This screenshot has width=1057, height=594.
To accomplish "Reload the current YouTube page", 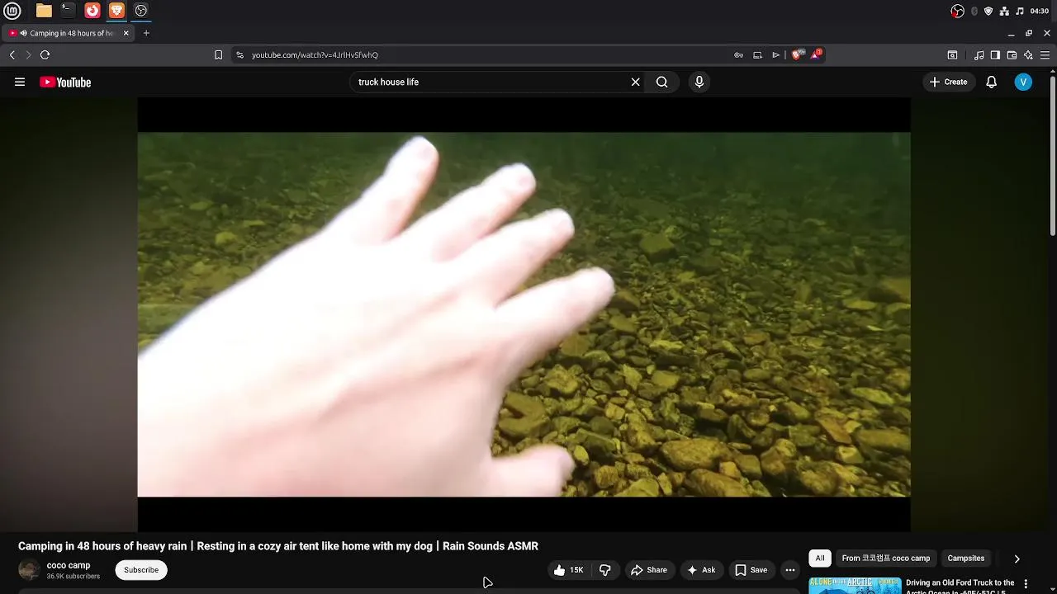I will click(45, 54).
